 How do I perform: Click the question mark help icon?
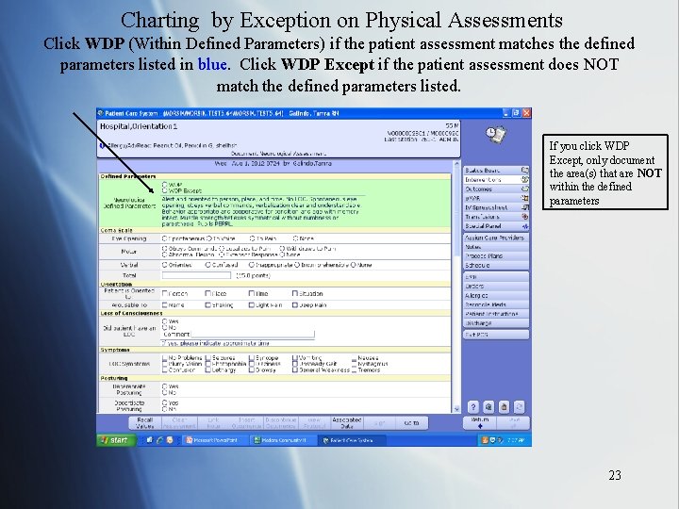(x=473, y=407)
